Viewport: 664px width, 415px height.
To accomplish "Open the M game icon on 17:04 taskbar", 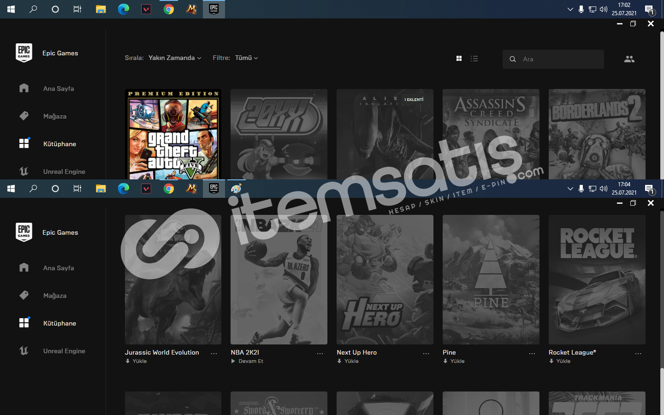I will [191, 189].
